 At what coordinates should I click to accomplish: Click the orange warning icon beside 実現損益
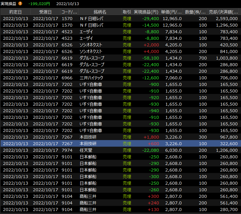tap(20, 4)
